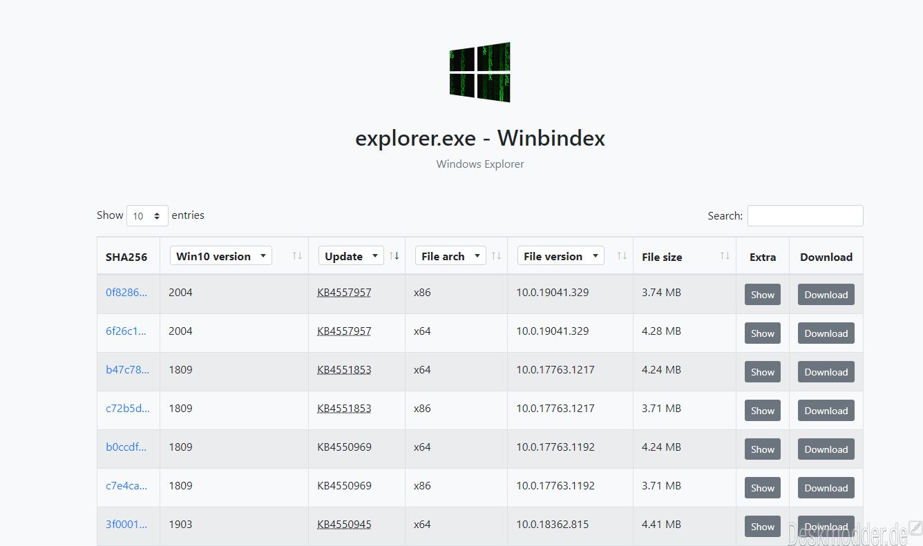
Task: Click Show for the 0f8286 row
Action: click(x=763, y=294)
